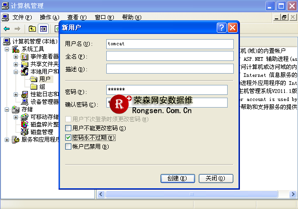
Task: Open the help question mark in 新用户 dialog
Action: (221, 27)
